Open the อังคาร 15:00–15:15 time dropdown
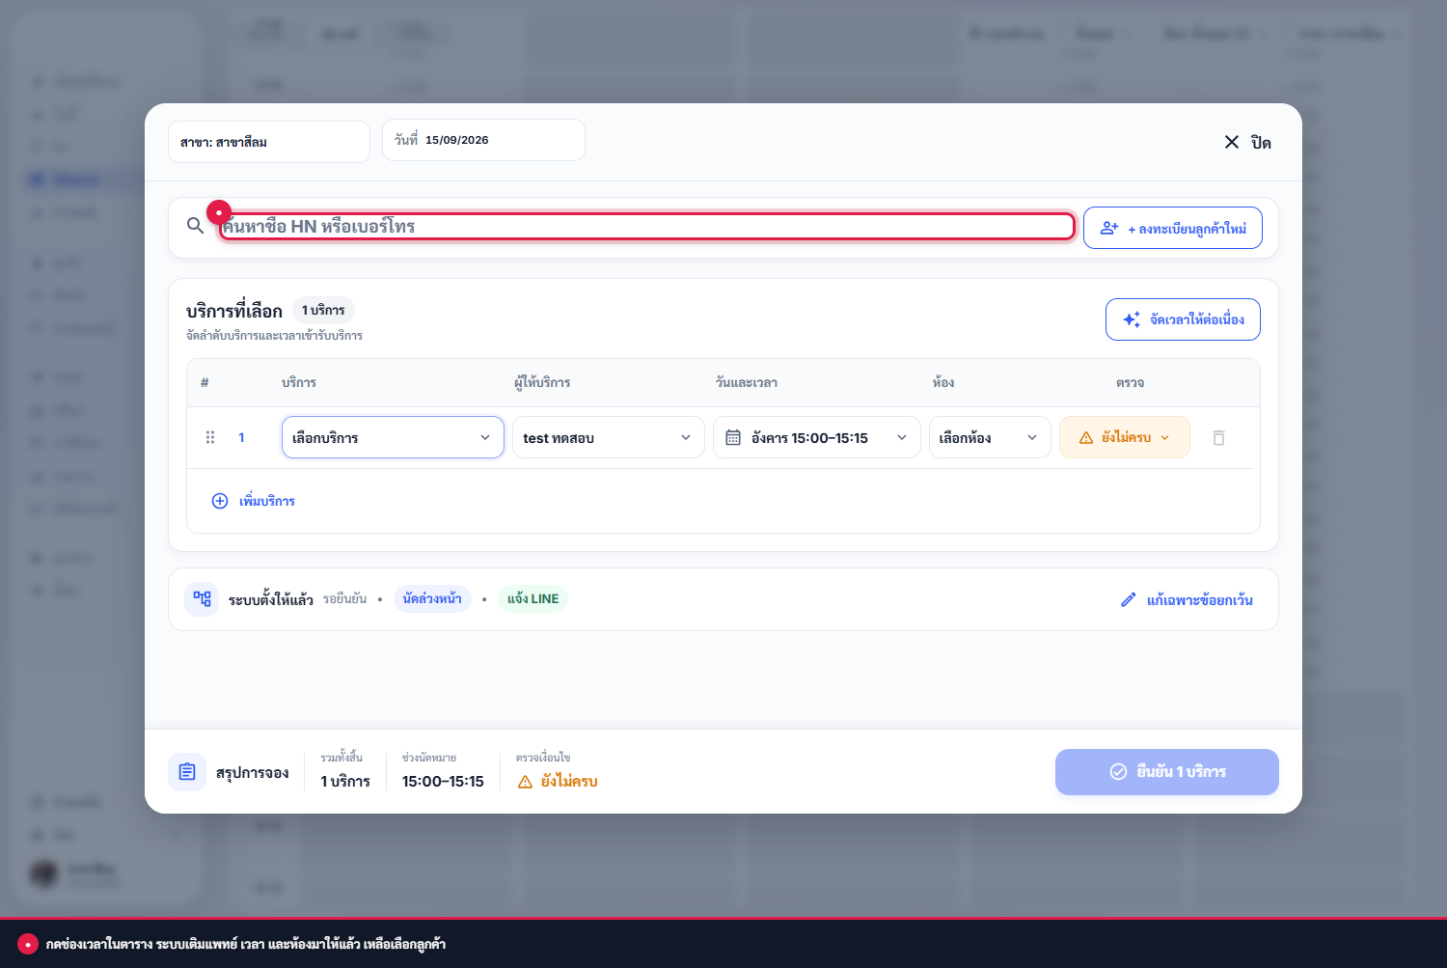1447x968 pixels. click(x=816, y=437)
